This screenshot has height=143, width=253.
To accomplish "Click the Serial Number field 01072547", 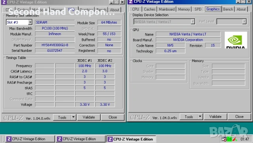I will pos(55,51).
